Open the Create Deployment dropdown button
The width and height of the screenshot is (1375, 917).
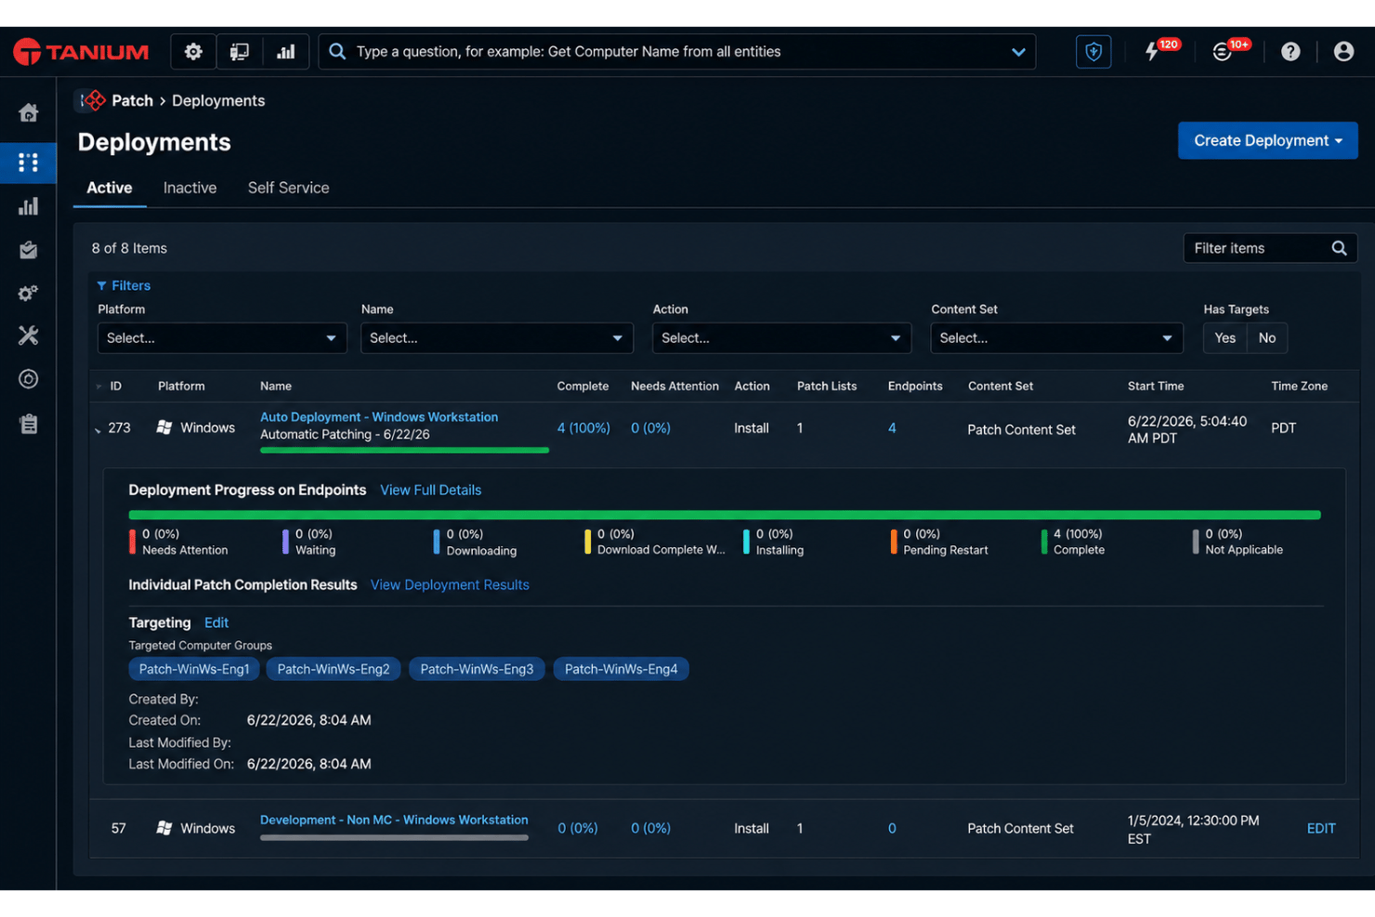pyautogui.click(x=1267, y=141)
